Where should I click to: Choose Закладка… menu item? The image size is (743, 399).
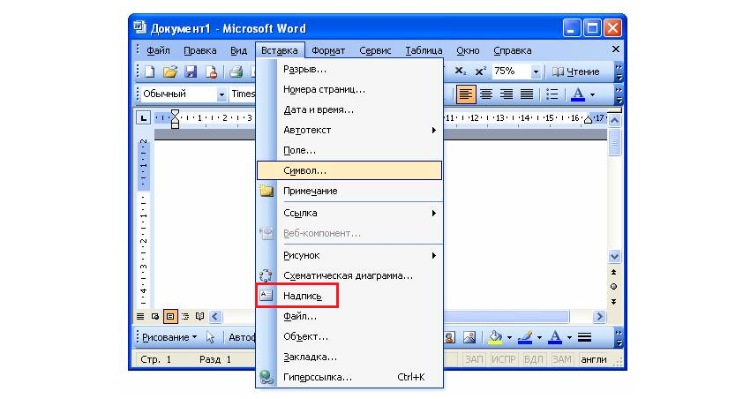tap(349, 357)
